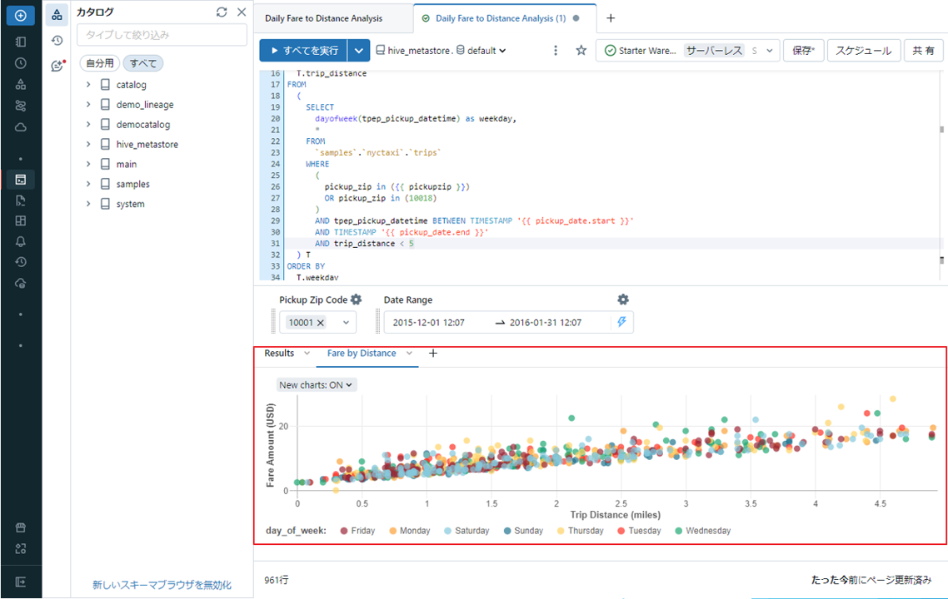Click the refresh catalog icon
Viewport: 948px width, 599px height.
pyautogui.click(x=221, y=12)
